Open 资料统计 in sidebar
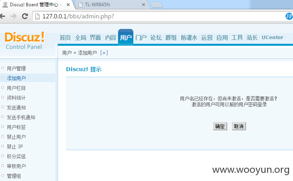Screen dimensions: 293x181 point(16,98)
